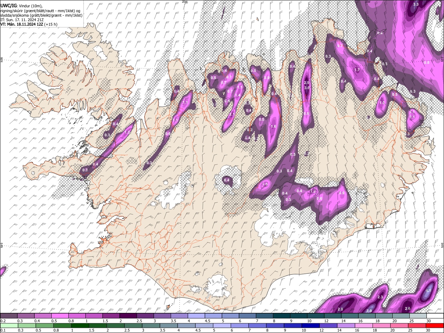Click the '1.7' value in the northeast pink area
Image resolution: width=444 pixels, height=333 pixels.
[357, 70]
